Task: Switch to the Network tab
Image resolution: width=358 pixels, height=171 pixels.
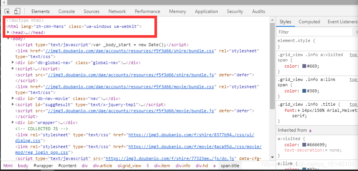Action: click(x=117, y=11)
